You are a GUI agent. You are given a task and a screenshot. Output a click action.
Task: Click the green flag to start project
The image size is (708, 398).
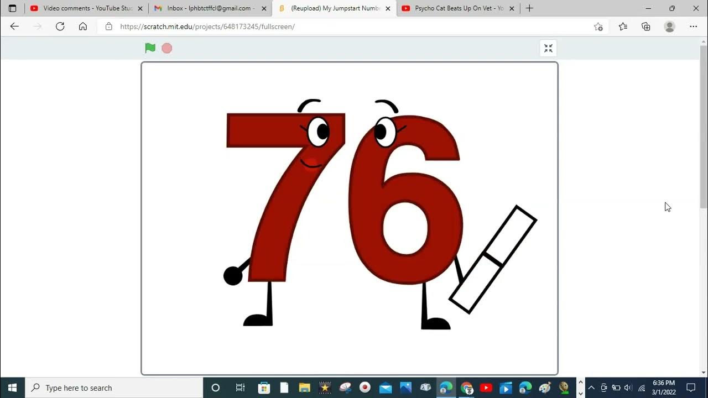150,48
